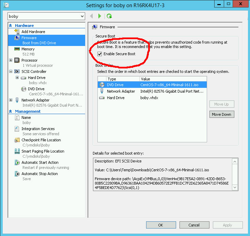Click the Memory chip icon
The width and height of the screenshot is (250, 236).
pos(17,49)
